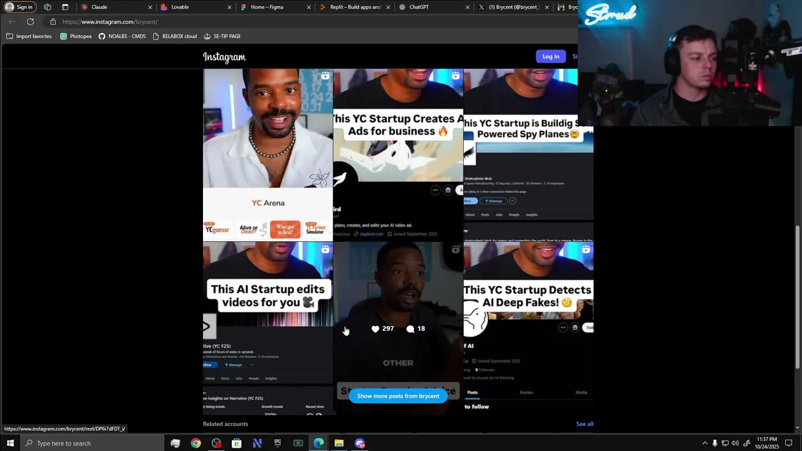The width and height of the screenshot is (802, 451).
Task: Click the Related accounts heading
Action: click(226, 424)
